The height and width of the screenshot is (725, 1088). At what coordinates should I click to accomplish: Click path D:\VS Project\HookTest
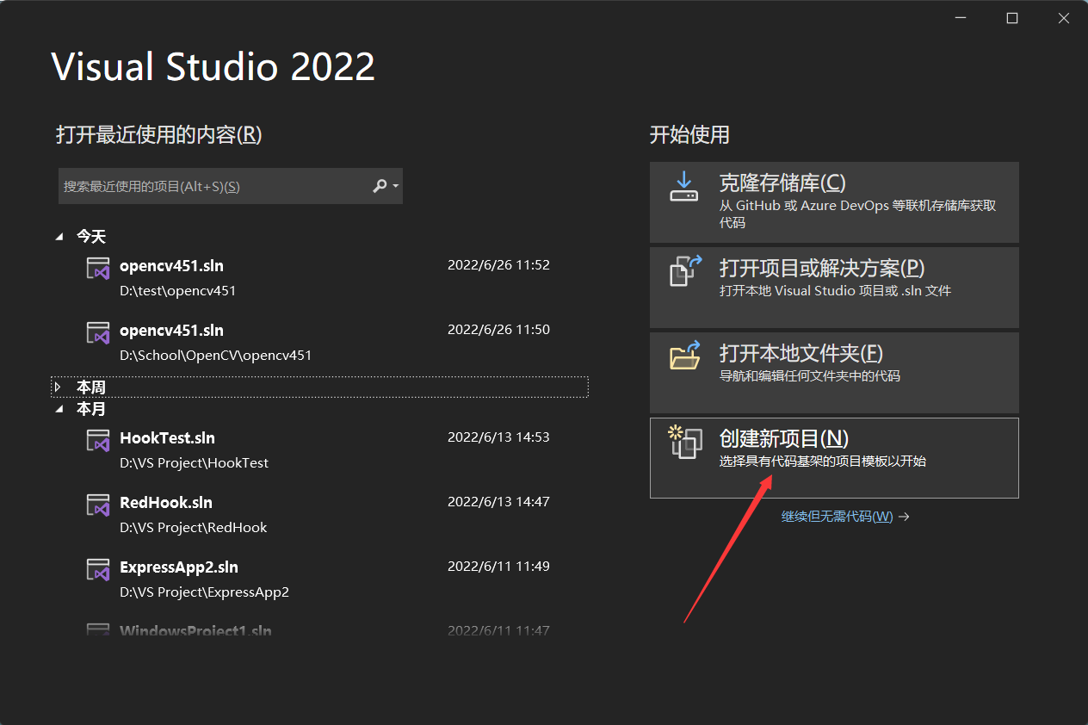click(x=194, y=463)
